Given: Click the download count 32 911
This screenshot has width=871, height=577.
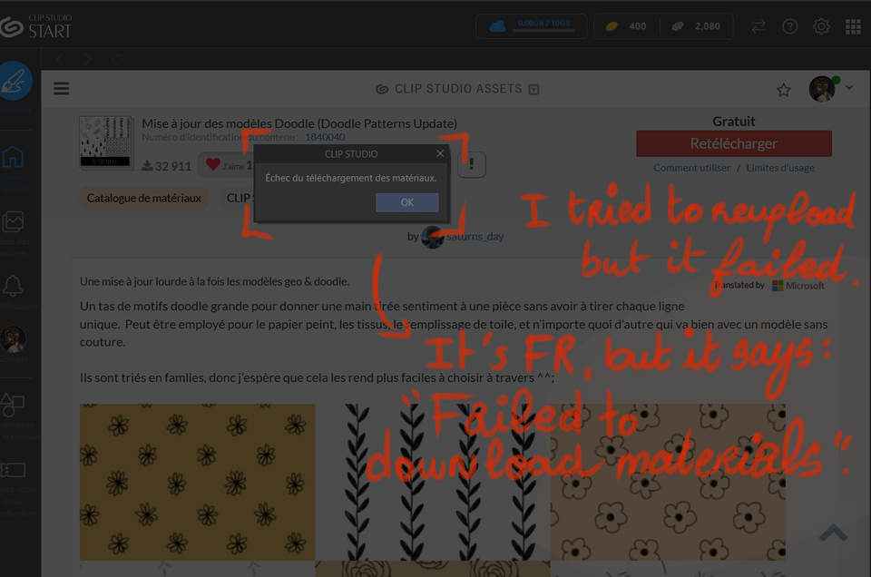Looking at the screenshot, I should click(167, 166).
